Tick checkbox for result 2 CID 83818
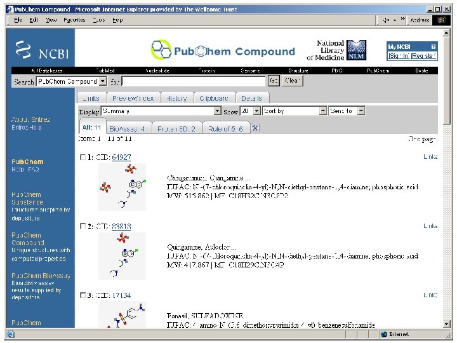The height and width of the screenshot is (343, 457). pyautogui.click(x=83, y=226)
